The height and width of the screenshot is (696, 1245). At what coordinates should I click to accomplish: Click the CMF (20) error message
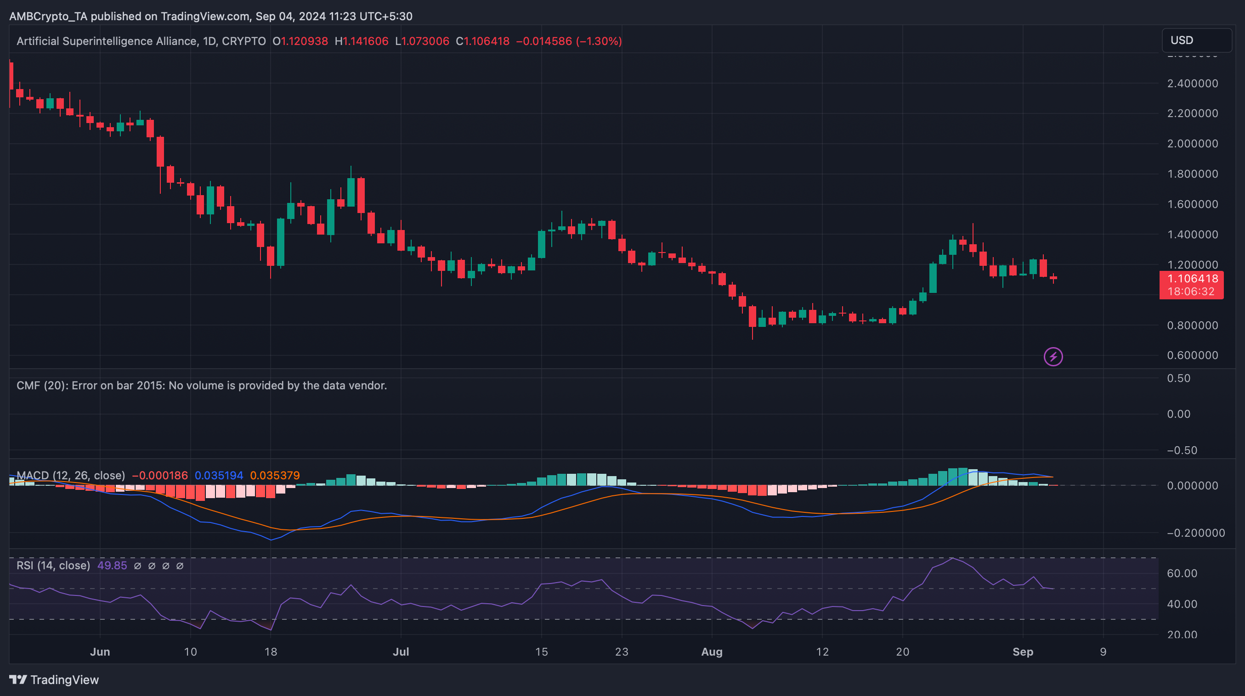[x=202, y=386]
